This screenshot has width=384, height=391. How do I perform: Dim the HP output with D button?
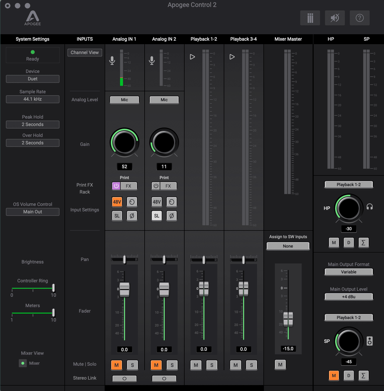tap(348, 243)
